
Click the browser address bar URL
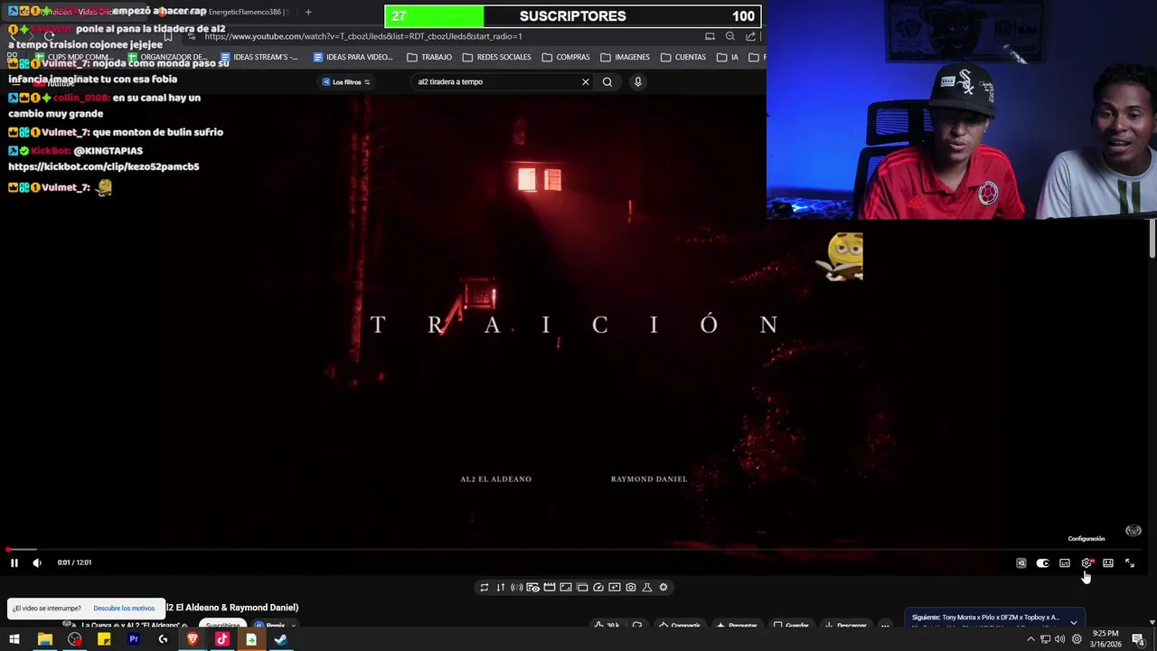[363, 36]
